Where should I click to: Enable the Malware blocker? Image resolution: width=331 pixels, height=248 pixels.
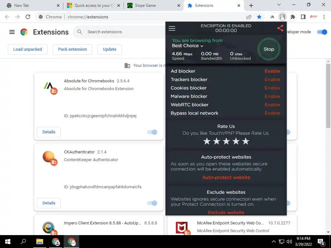(x=272, y=96)
